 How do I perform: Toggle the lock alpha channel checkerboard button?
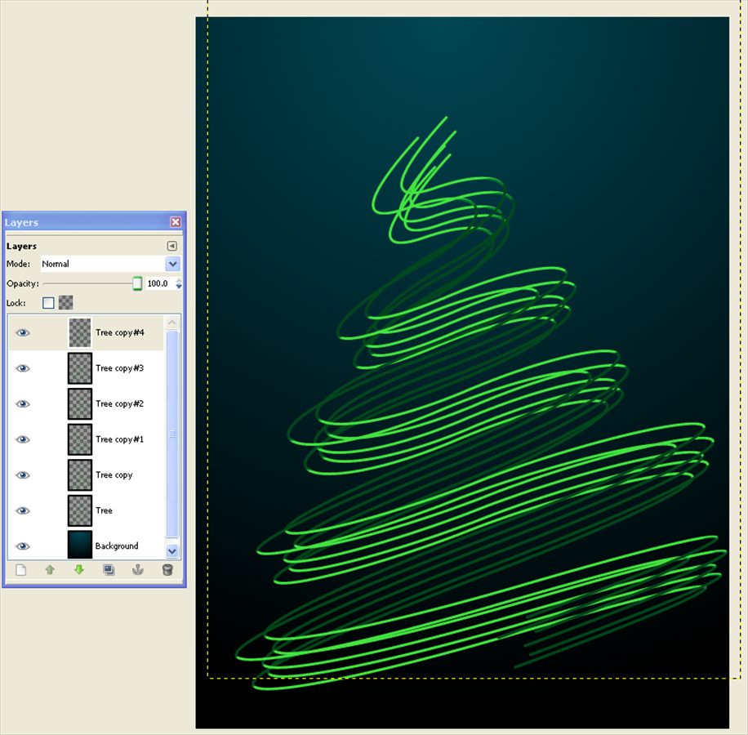(66, 302)
